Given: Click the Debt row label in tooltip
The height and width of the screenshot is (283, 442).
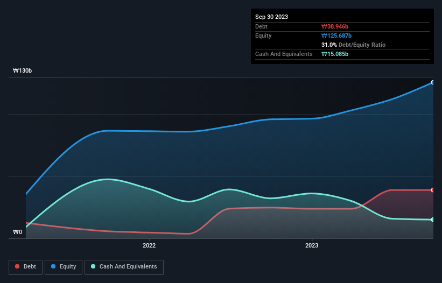Looking at the screenshot, I should (261, 26).
